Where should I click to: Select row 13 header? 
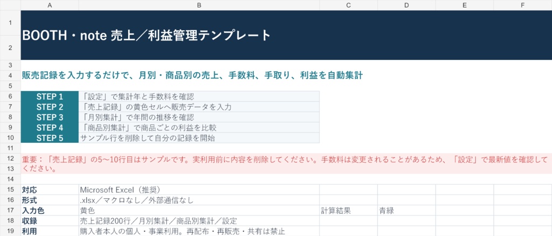pos(10,169)
